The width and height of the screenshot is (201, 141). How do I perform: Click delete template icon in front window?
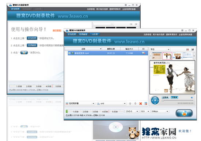pyautogui.click(x=187, y=49)
